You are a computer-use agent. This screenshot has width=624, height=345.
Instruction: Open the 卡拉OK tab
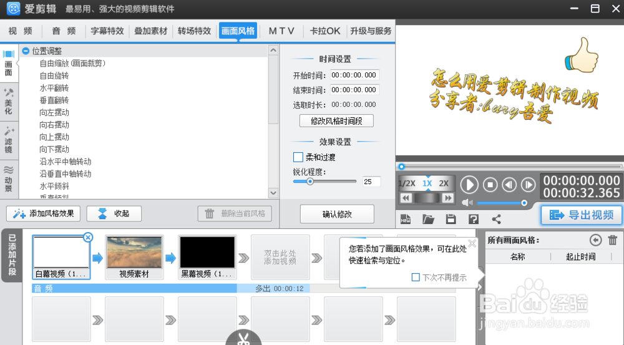click(x=324, y=31)
